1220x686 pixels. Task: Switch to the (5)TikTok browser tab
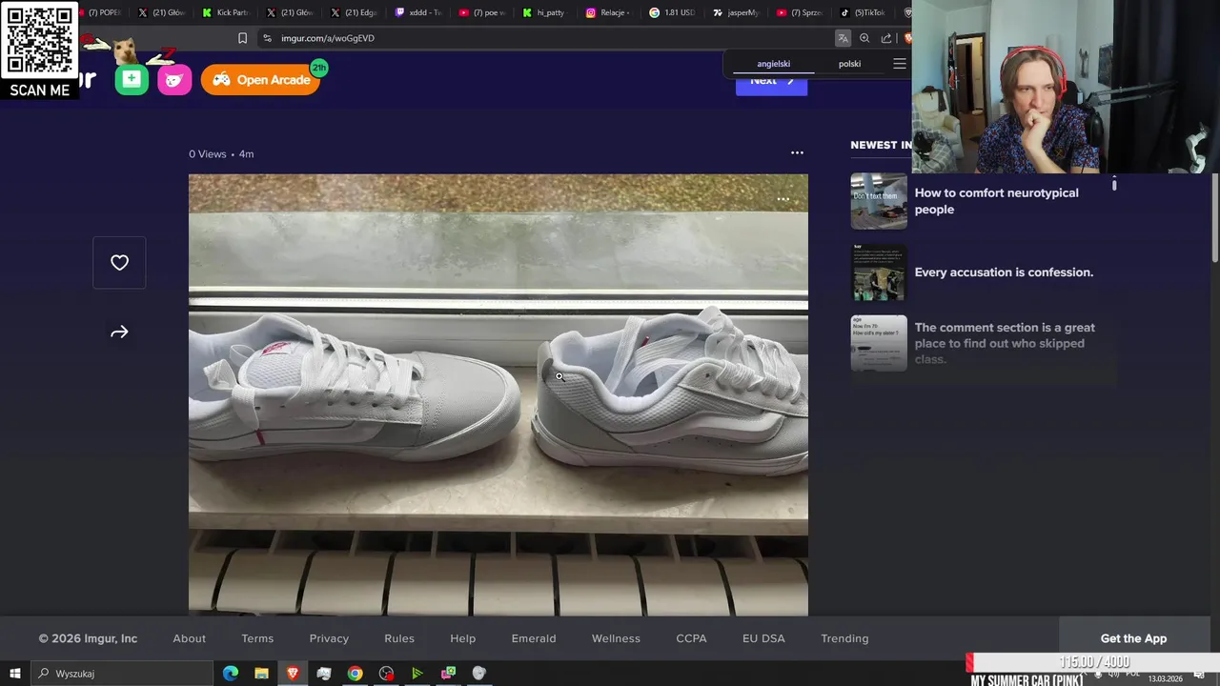864,12
